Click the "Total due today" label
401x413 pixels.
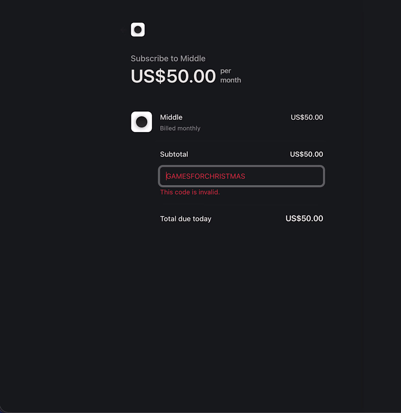click(x=185, y=219)
